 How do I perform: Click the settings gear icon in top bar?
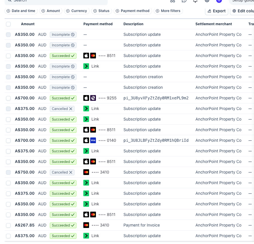[207, 1]
